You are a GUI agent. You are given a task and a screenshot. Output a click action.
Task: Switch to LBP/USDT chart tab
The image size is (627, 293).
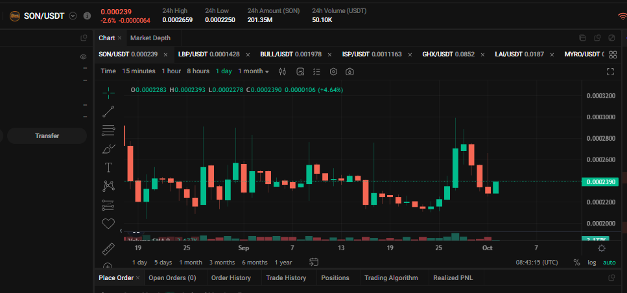pos(209,54)
